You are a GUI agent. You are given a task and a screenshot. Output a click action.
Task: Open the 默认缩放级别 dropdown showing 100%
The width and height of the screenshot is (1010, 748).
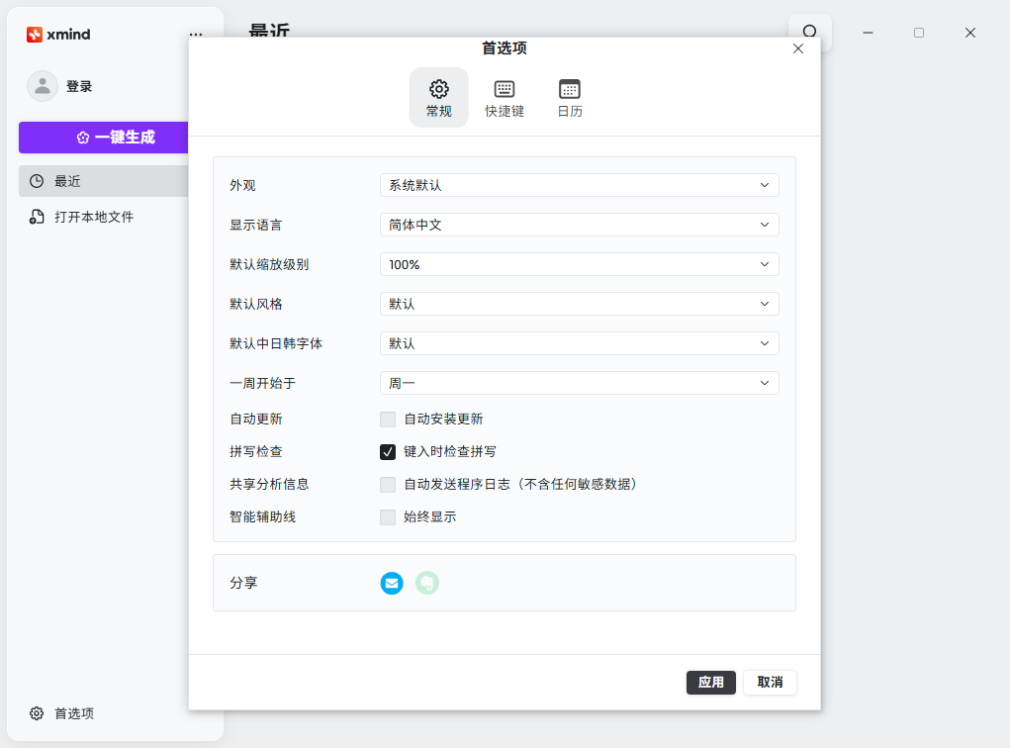579,265
